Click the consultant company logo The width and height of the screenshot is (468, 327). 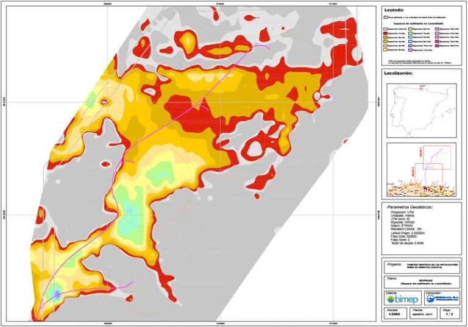click(441, 300)
